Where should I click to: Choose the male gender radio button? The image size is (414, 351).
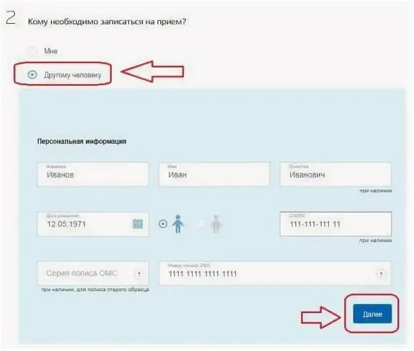[163, 224]
